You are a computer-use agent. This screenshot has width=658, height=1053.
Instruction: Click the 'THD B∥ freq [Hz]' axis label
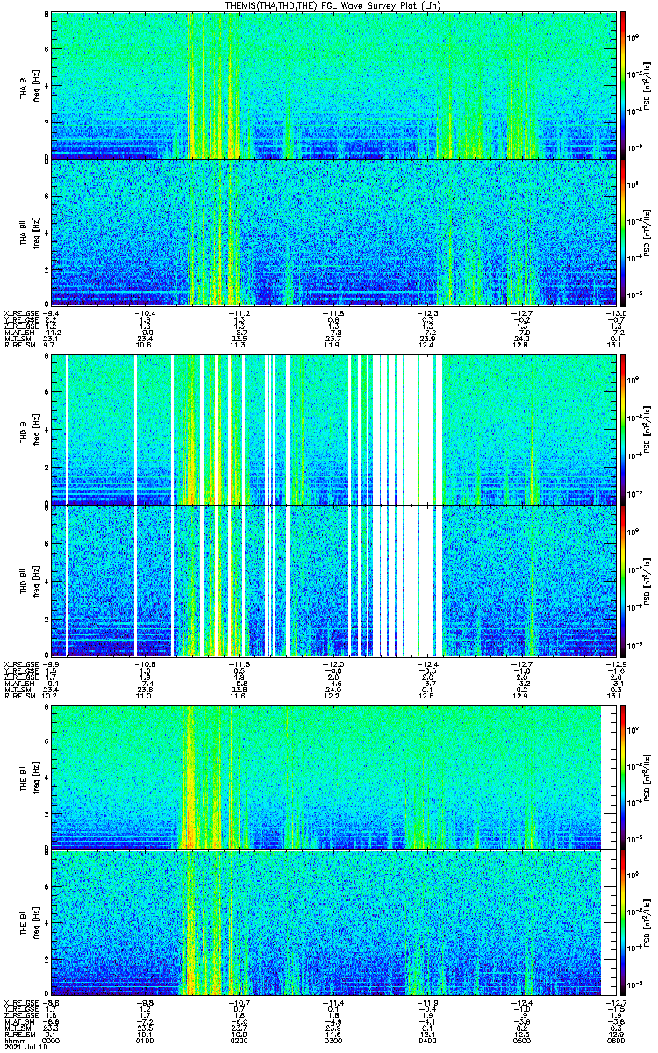tap(30, 580)
